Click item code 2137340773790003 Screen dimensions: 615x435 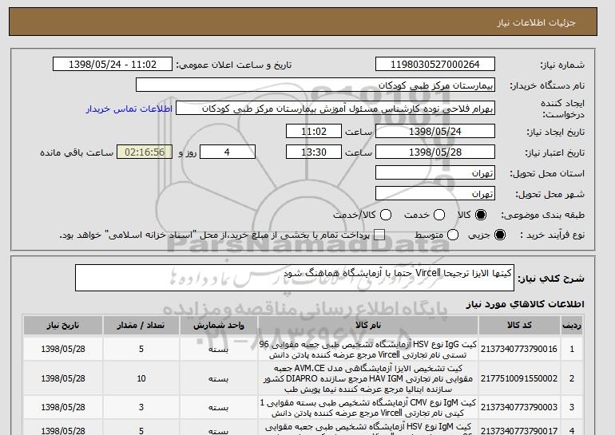click(519, 408)
